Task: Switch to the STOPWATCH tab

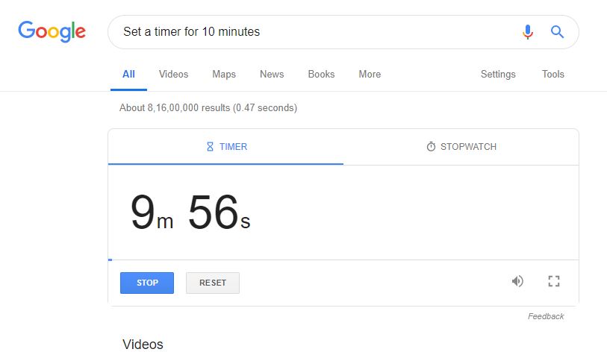Action: [461, 147]
